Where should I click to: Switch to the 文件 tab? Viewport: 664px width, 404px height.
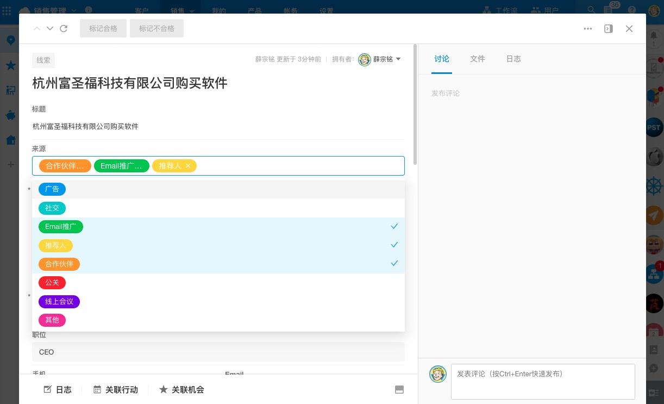477,59
